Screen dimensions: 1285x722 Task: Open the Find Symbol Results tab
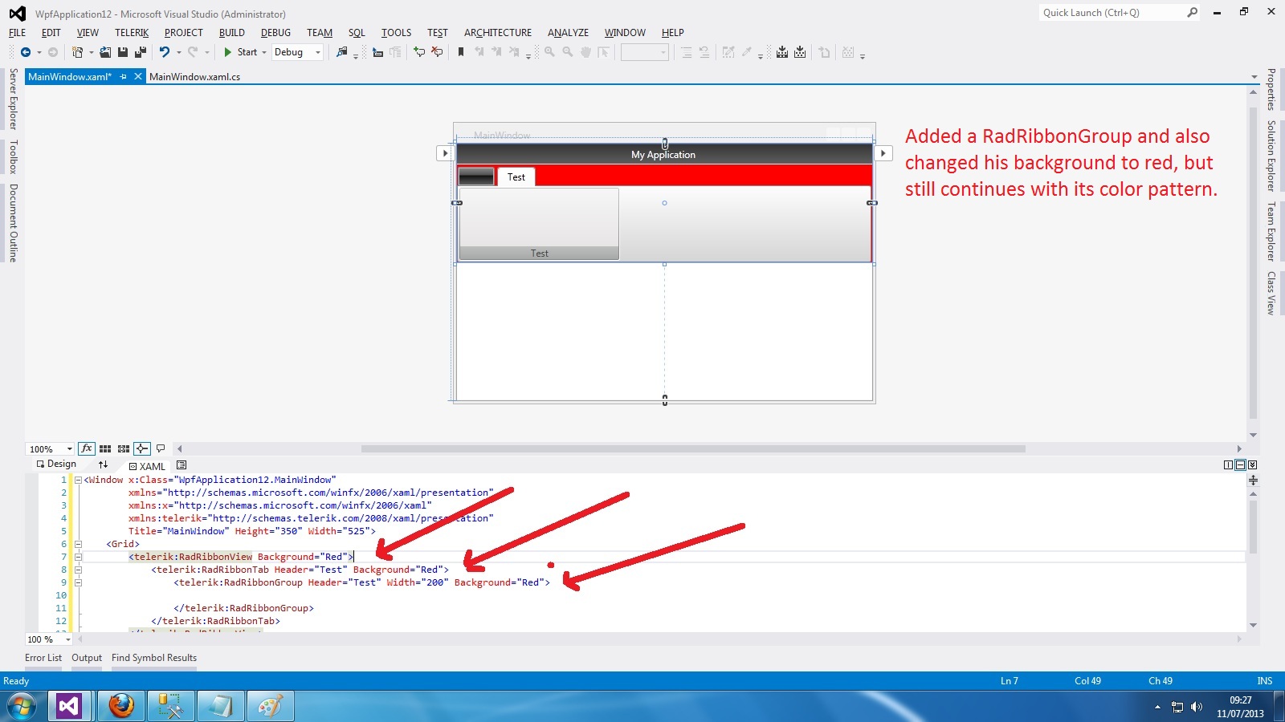[154, 658]
